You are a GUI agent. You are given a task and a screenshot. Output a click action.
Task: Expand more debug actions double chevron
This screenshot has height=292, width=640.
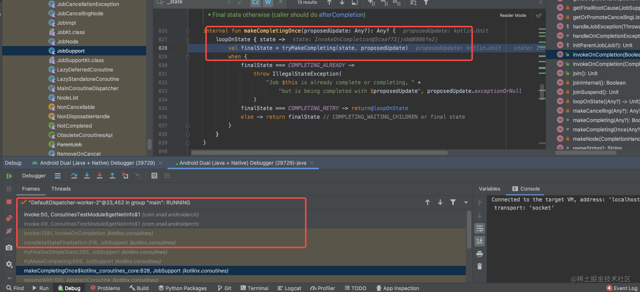coord(9,278)
